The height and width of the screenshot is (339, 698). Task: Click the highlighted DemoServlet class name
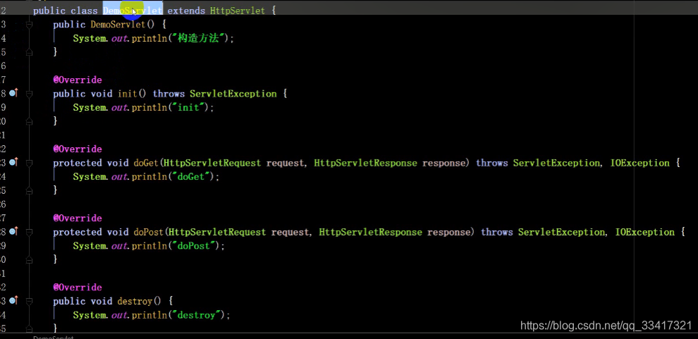coord(133,11)
